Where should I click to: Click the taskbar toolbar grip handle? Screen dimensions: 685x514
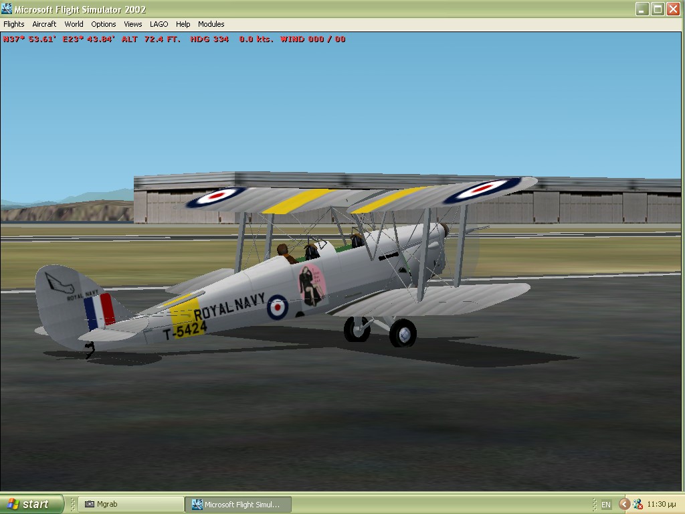pyautogui.click(x=73, y=504)
